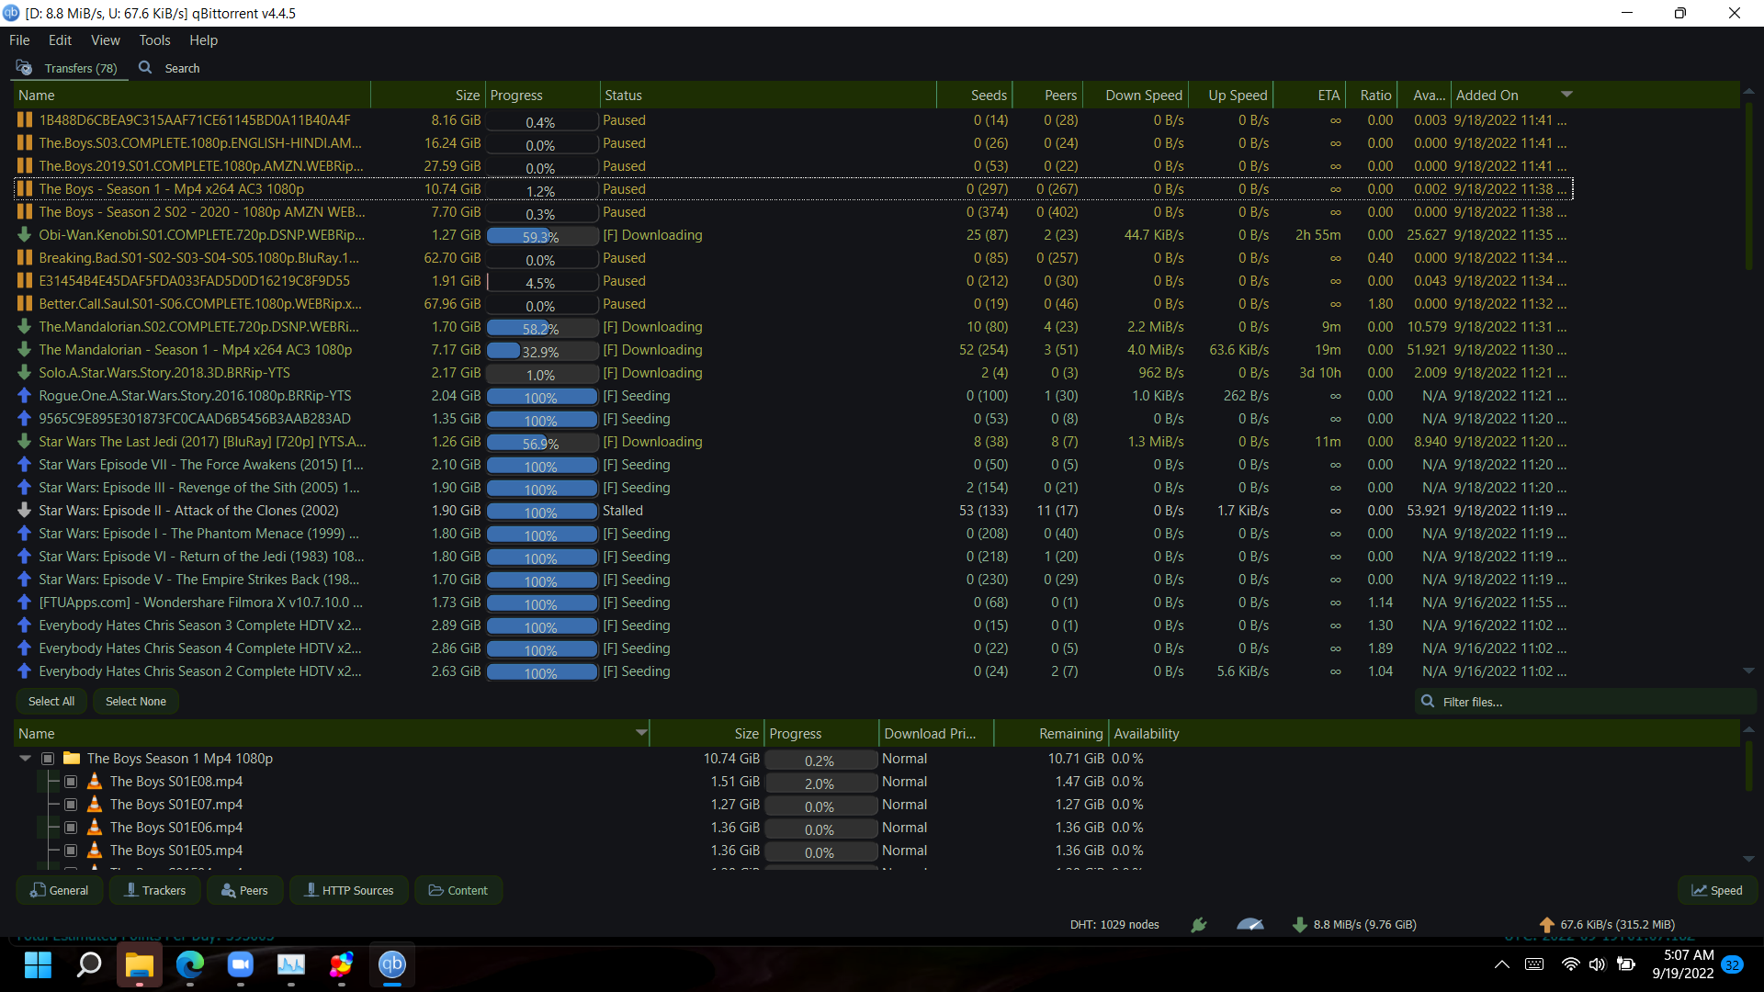Click The Boys Season 1 folder icon
This screenshot has width=1764, height=992.
point(72,759)
